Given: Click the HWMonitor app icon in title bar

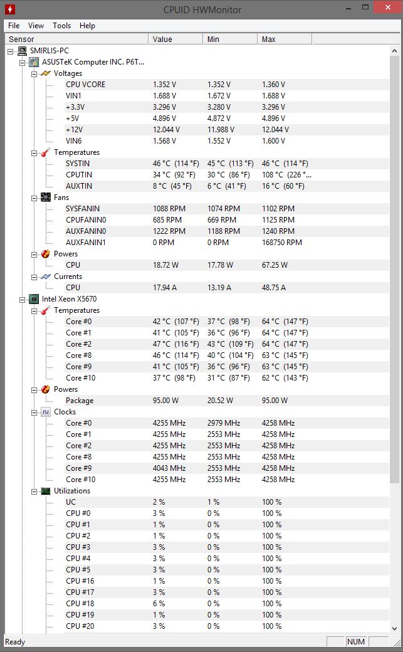Looking at the screenshot, I should [x=10, y=8].
